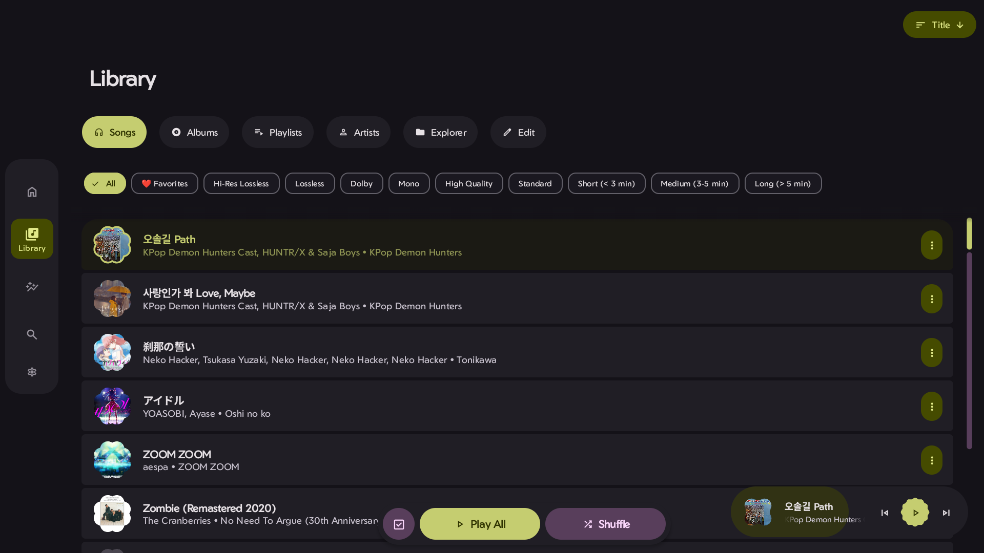Open the Home sidebar icon
Viewport: 984px width, 553px height.
pyautogui.click(x=32, y=192)
